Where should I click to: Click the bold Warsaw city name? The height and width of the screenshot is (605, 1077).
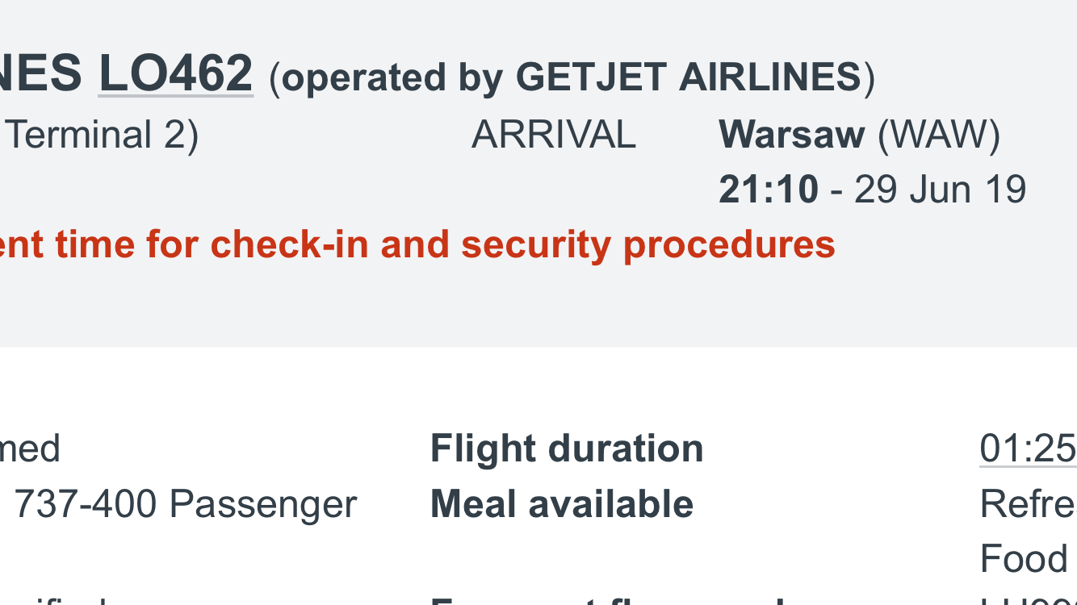[791, 135]
